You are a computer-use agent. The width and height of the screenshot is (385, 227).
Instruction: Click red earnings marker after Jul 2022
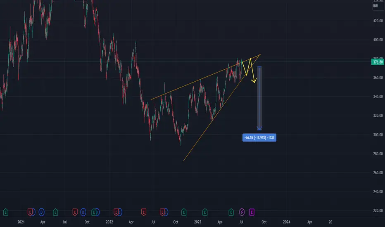[162, 212]
